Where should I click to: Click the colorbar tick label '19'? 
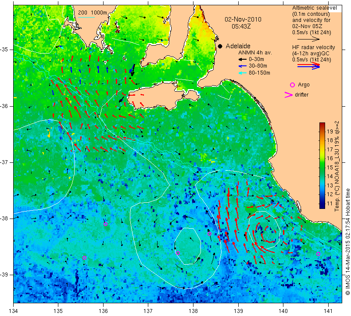(330, 132)
